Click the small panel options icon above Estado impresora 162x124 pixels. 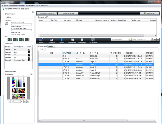click(33, 12)
